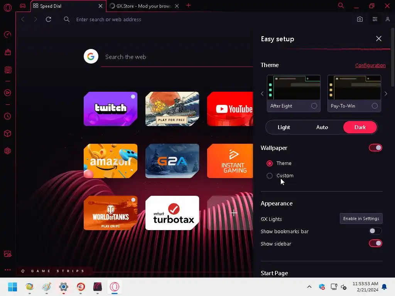Screen dimensions: 395x296
Task: Open Settings gear icon in sidebar
Action: click(8, 151)
